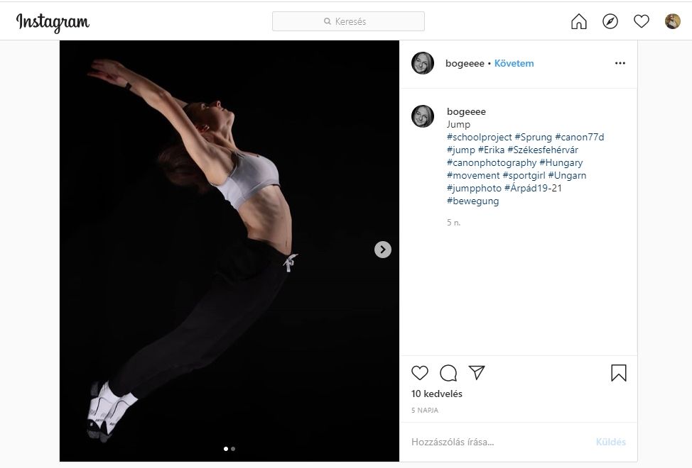Share the post with the paper plane icon

477,372
